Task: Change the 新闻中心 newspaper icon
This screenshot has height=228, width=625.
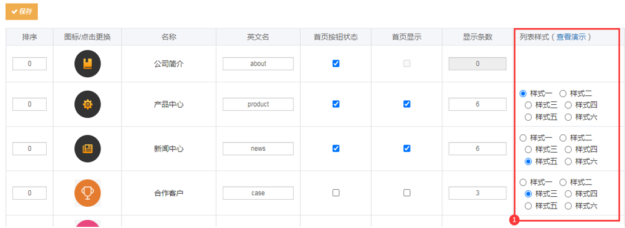Action: (x=87, y=148)
